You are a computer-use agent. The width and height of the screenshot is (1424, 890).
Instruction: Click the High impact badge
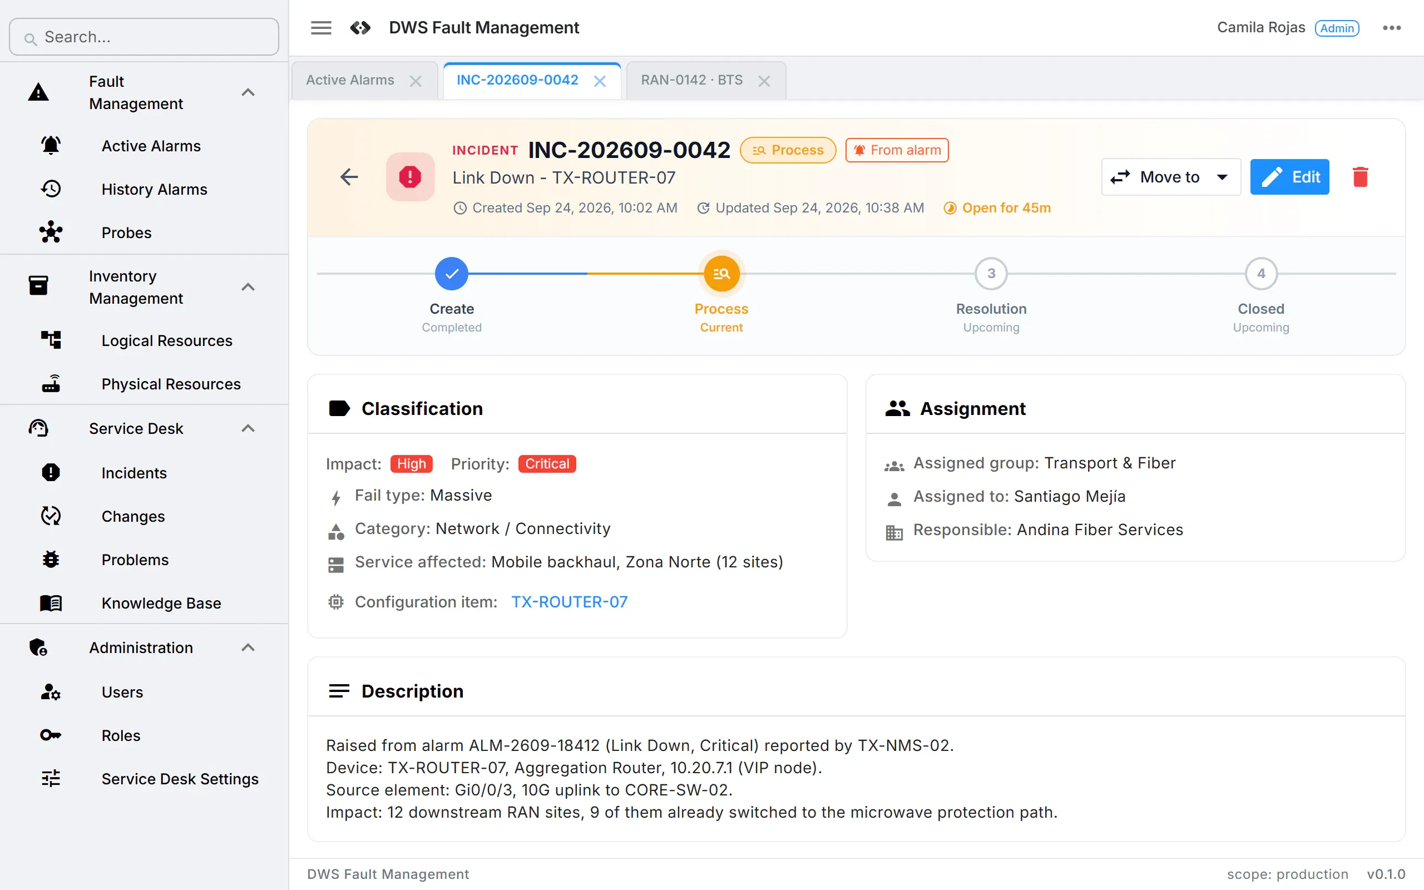coord(411,464)
